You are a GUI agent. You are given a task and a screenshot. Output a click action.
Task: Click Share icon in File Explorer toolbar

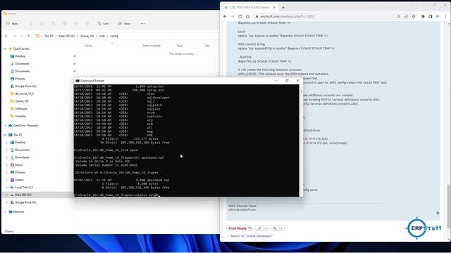point(76,23)
